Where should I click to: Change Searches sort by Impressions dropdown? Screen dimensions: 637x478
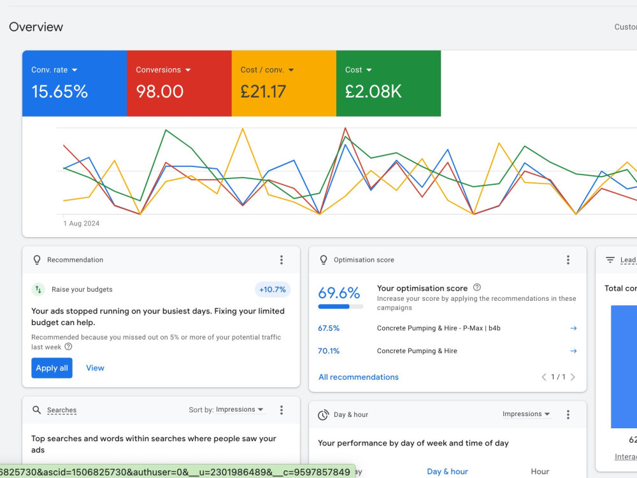tap(240, 409)
